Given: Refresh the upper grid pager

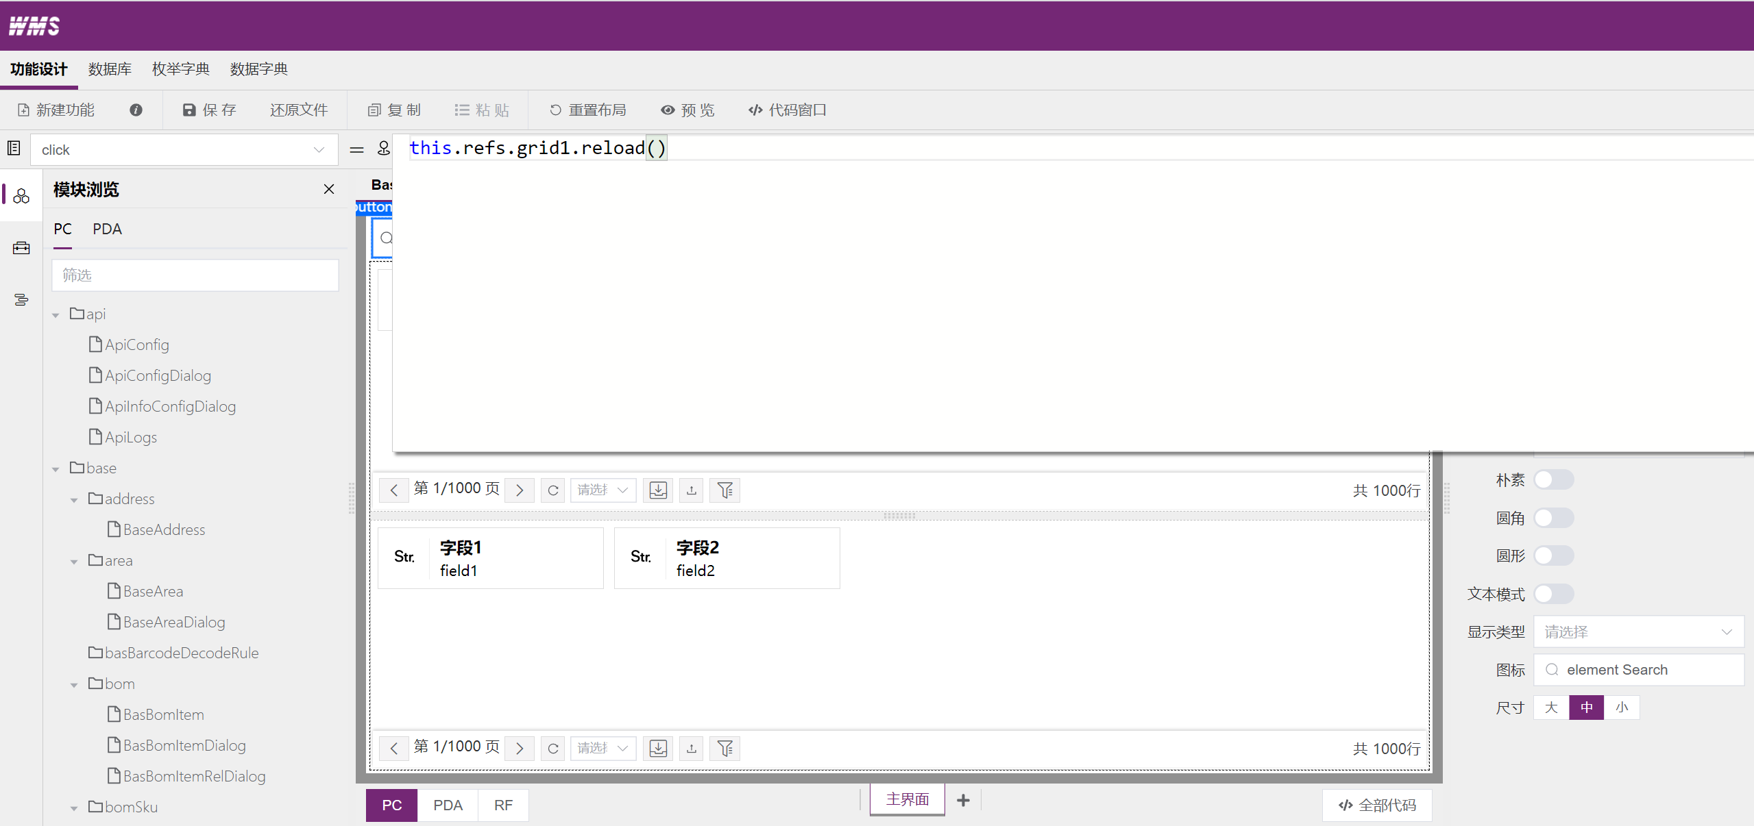Looking at the screenshot, I should 553,490.
